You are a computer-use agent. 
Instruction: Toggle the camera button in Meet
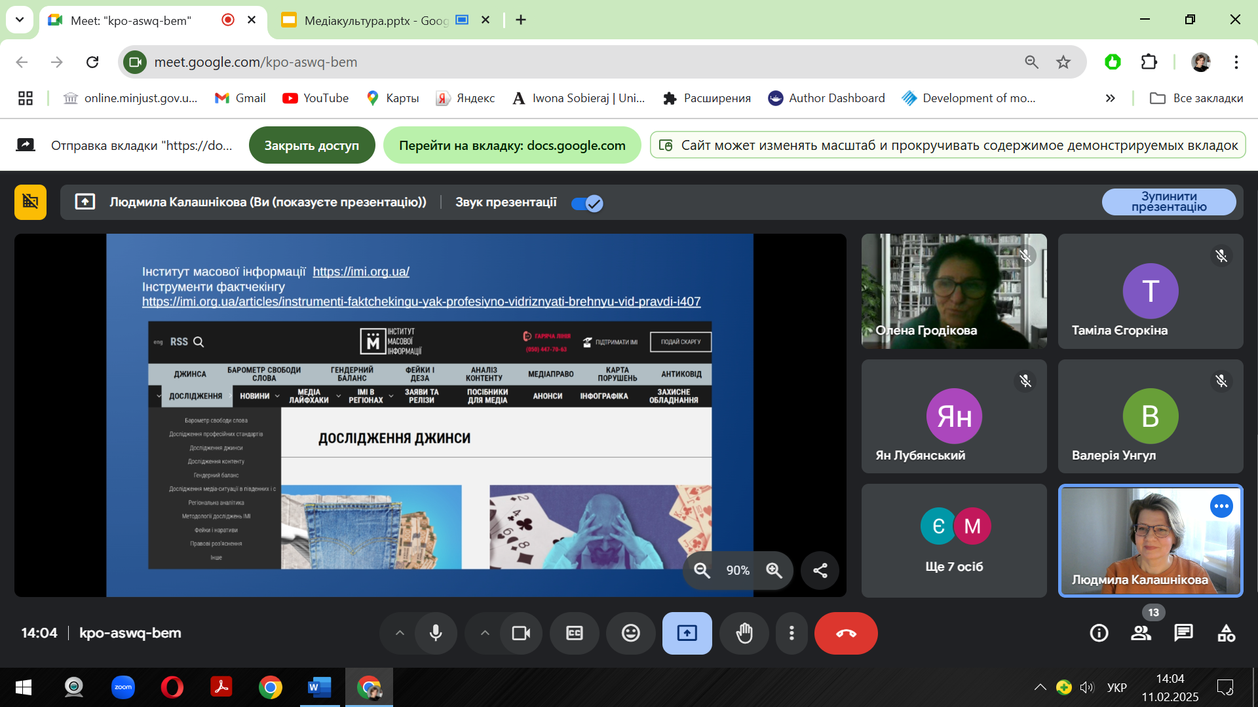[x=521, y=633]
